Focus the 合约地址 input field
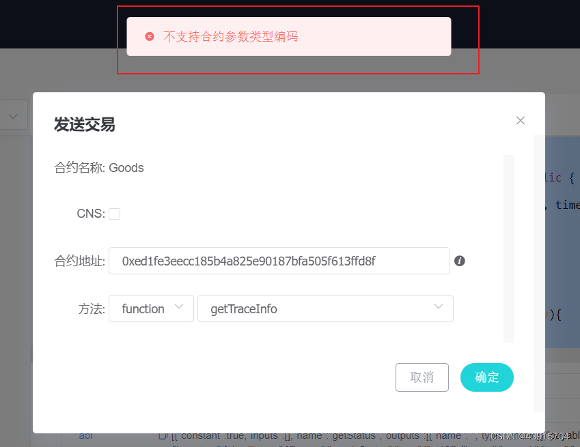Viewport: 580px width, 447px height. [279, 261]
